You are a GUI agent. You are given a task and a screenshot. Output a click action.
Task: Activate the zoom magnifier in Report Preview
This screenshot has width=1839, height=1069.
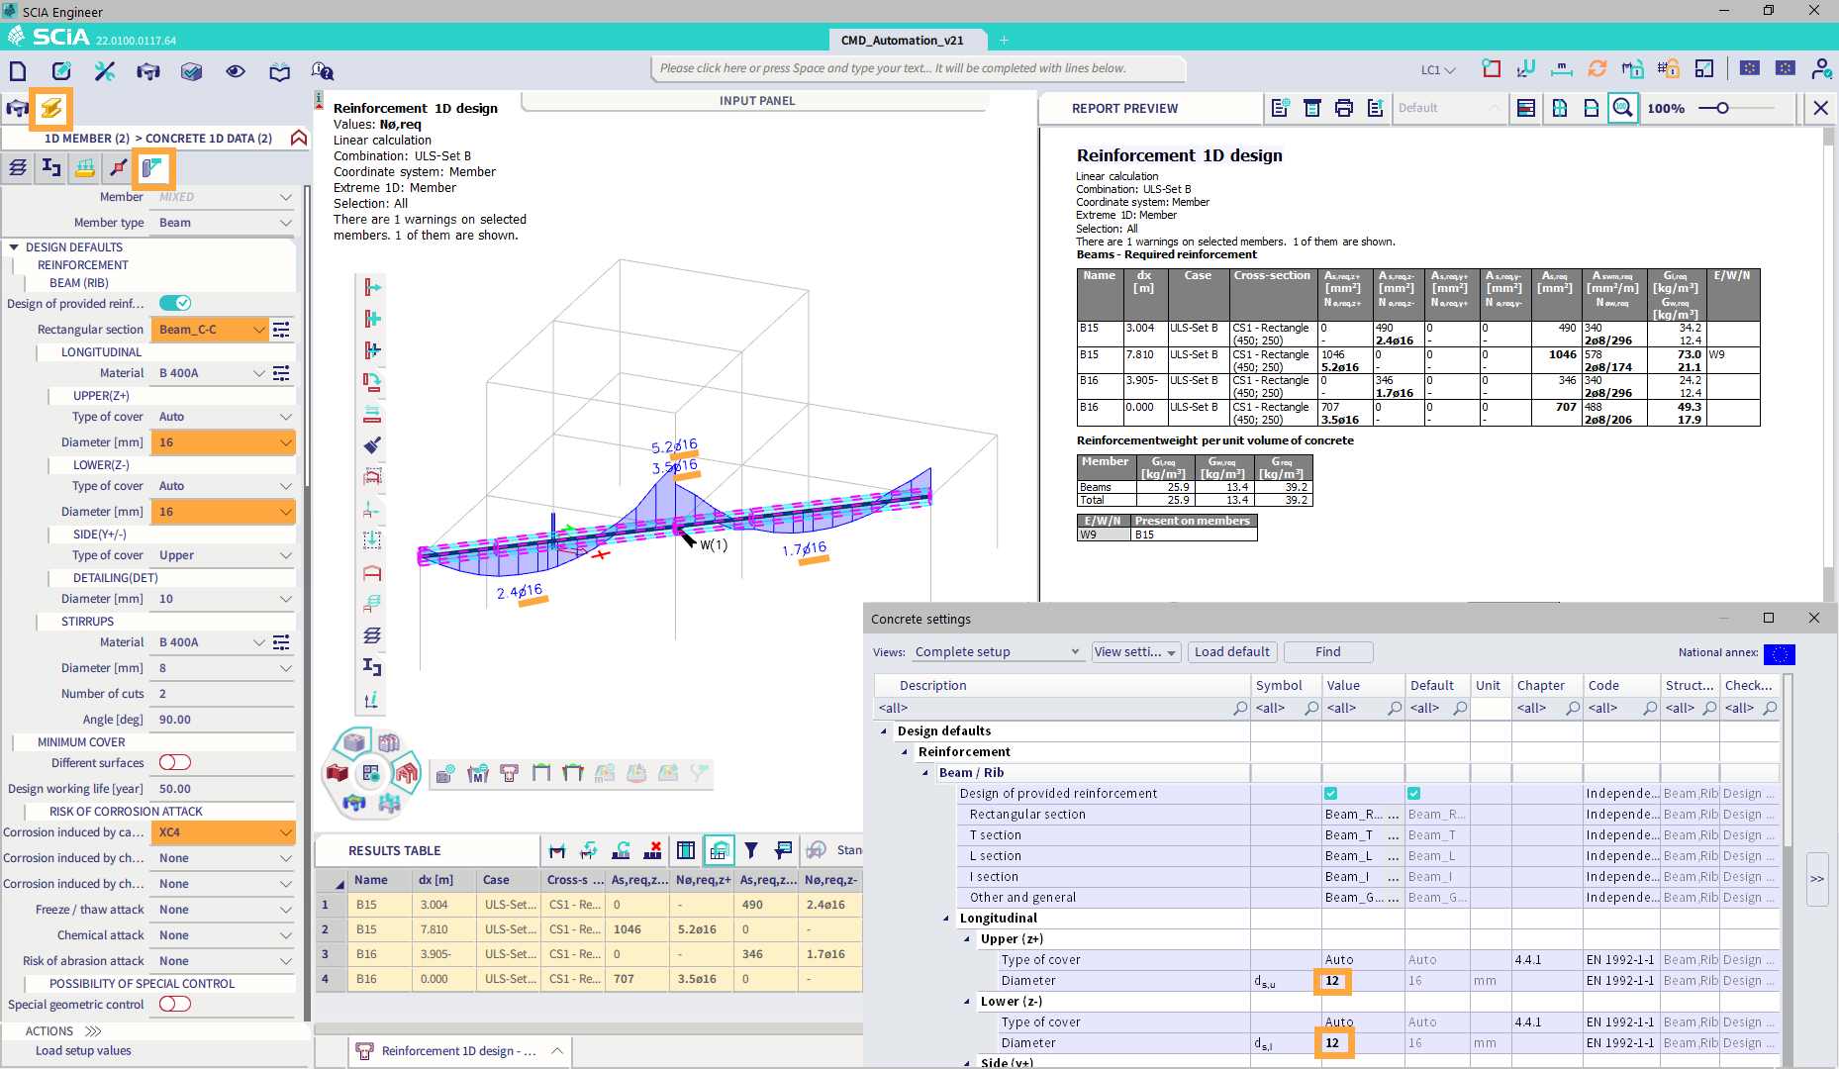(1623, 108)
